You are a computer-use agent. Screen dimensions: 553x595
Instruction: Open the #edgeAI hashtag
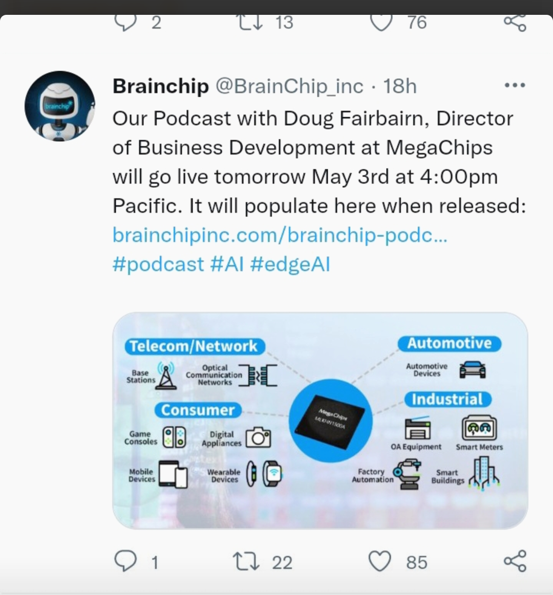290,264
